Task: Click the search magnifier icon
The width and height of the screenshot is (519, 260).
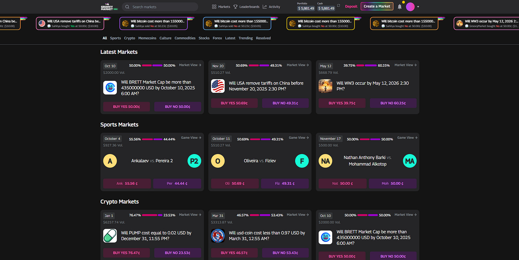Action: 127,7
